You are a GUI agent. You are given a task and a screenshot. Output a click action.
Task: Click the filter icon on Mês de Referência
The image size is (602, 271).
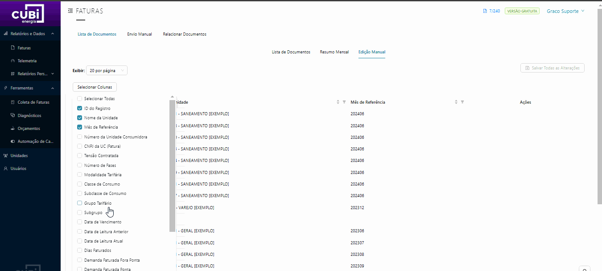[x=462, y=102]
